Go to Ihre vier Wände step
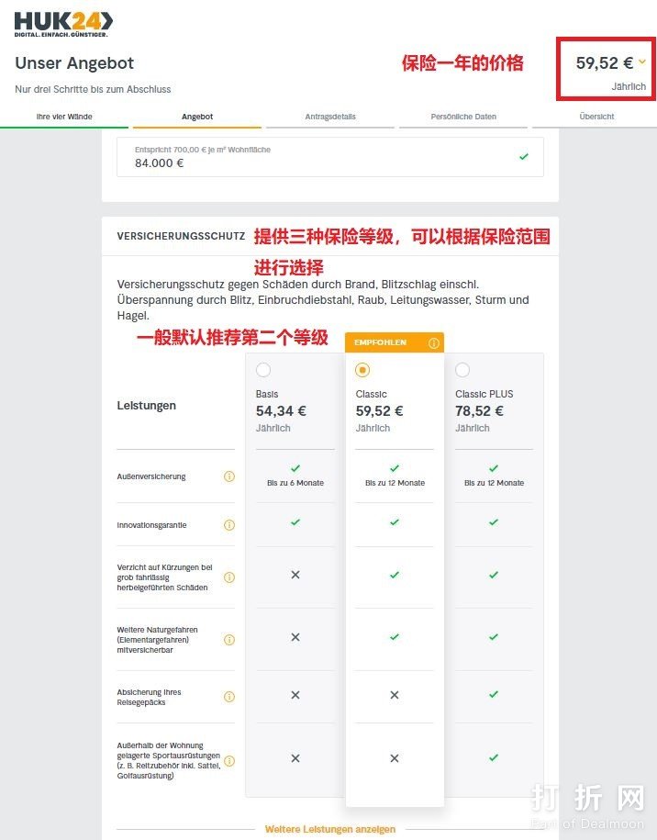This screenshot has width=657, height=840. pyautogui.click(x=64, y=118)
